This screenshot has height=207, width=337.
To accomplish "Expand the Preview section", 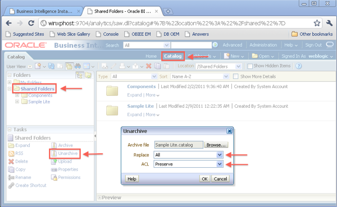I will coord(100,197).
